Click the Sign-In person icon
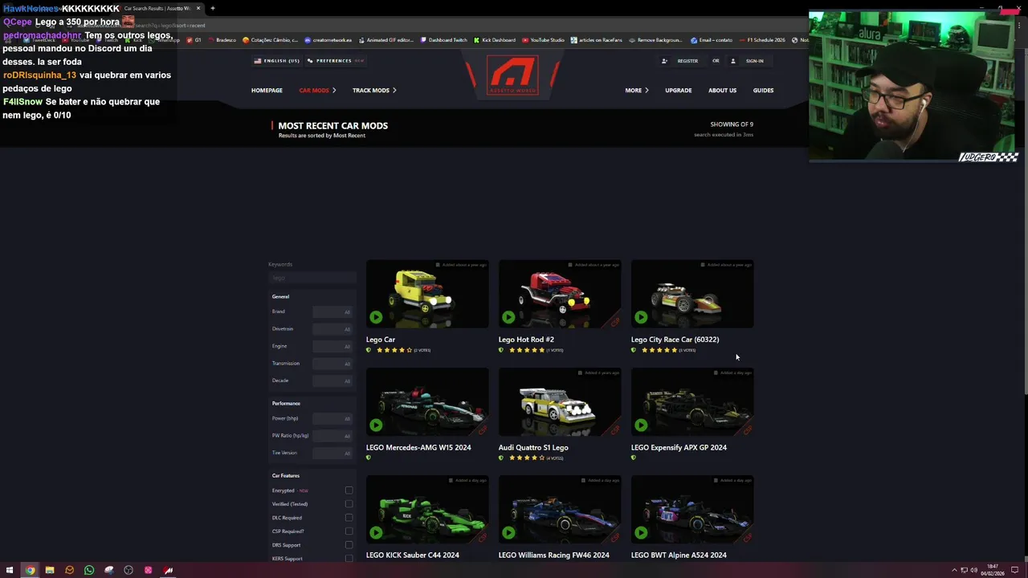Screen dimensions: 1028x578 (x=732, y=61)
